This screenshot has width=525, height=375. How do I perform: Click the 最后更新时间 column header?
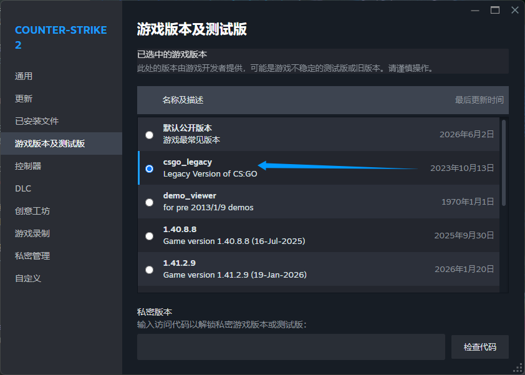(x=479, y=100)
